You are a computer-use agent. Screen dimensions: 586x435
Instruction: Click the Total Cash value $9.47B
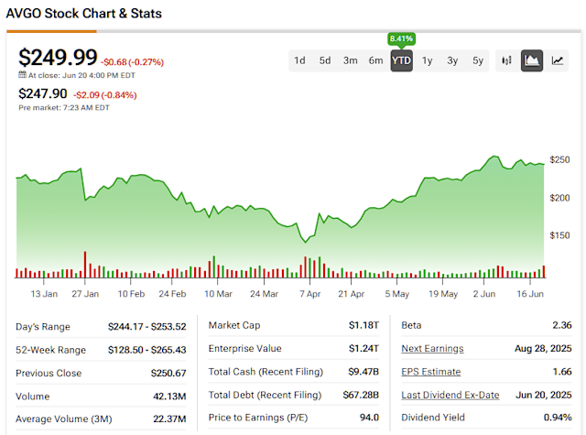(x=364, y=372)
